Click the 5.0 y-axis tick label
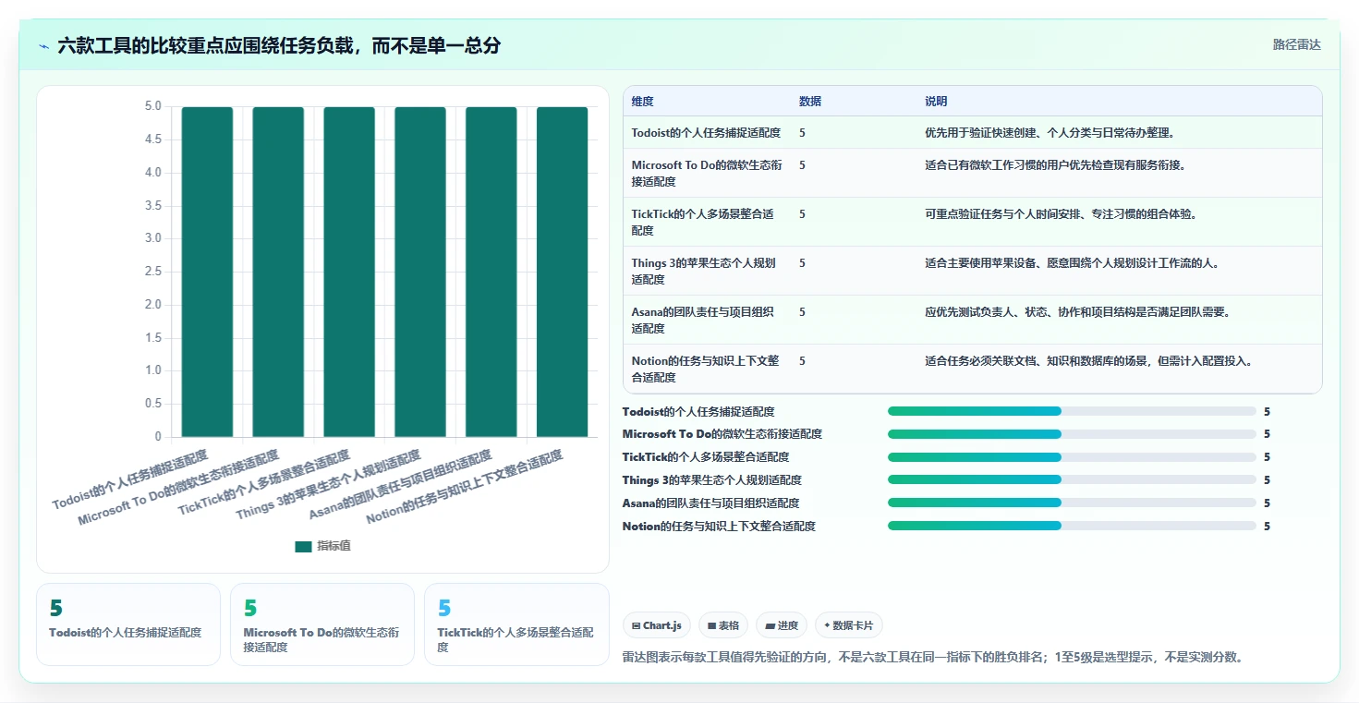This screenshot has width=1359, height=703. 152,106
